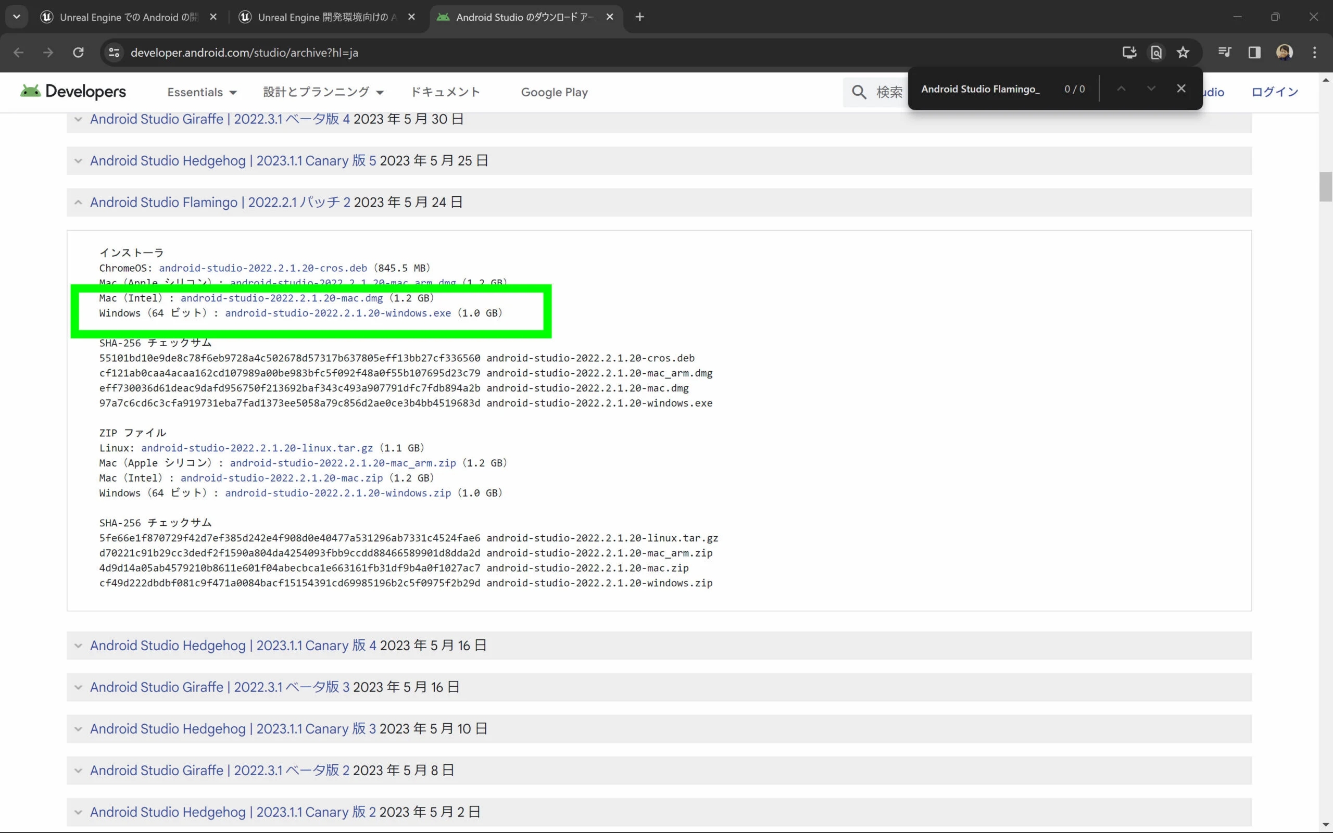This screenshot has height=833, width=1333.
Task: Download the android-studio-2022.2.1.20-windows.exe installer
Action: (337, 313)
